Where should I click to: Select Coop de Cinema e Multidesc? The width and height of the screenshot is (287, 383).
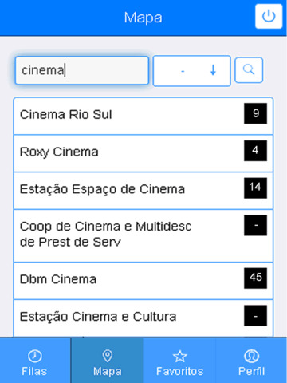(x=143, y=235)
